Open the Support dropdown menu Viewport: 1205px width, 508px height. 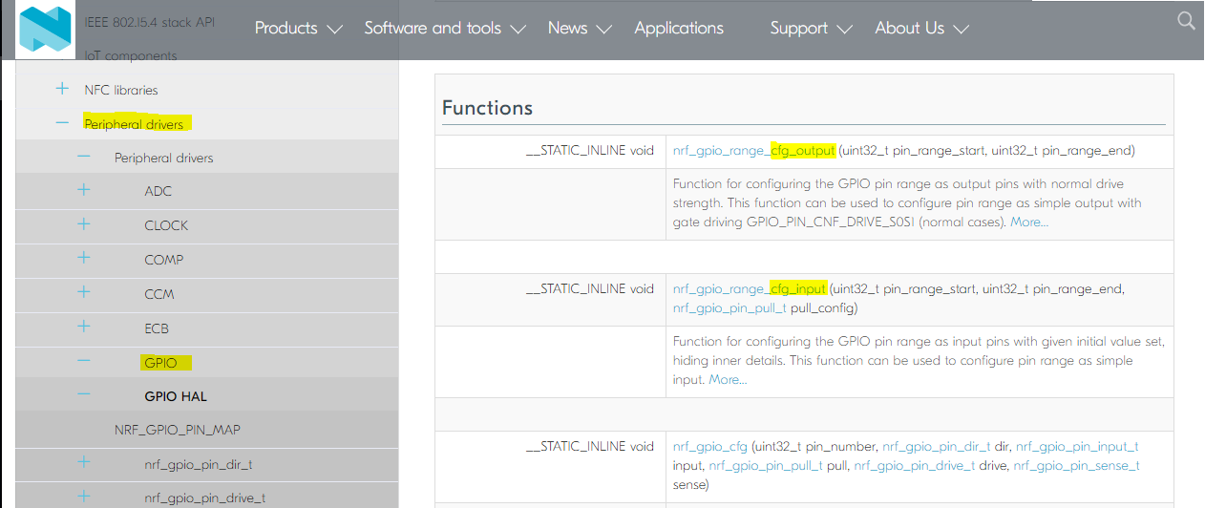[811, 29]
